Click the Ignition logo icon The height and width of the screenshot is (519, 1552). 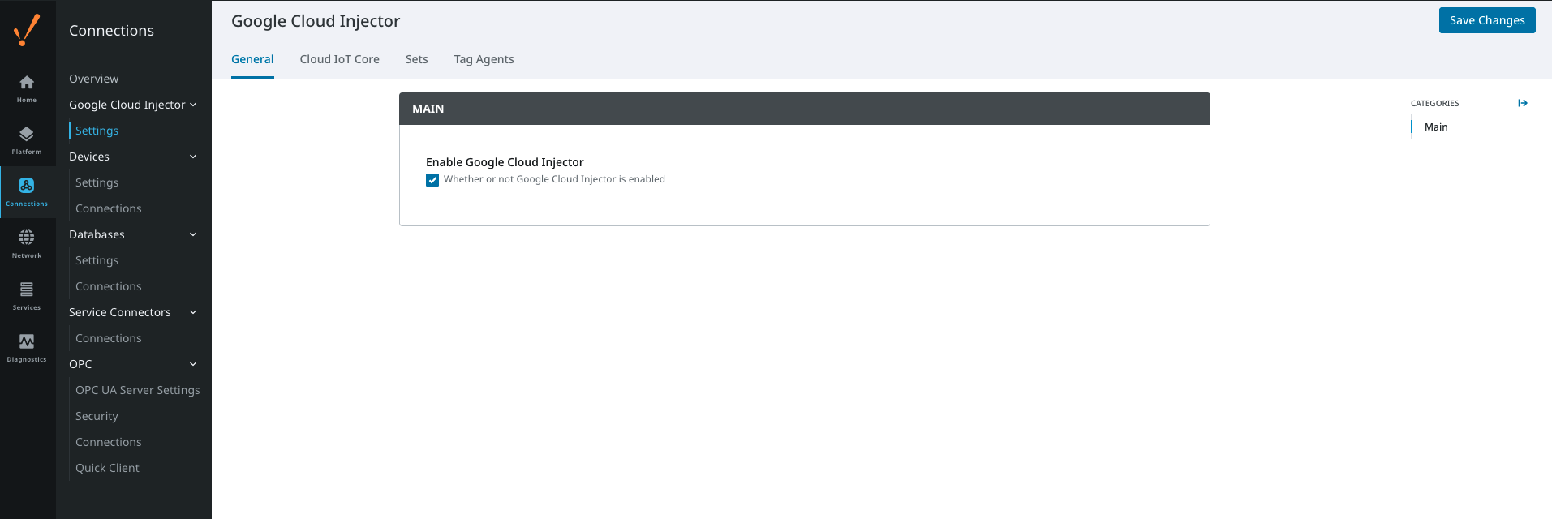pyautogui.click(x=27, y=30)
